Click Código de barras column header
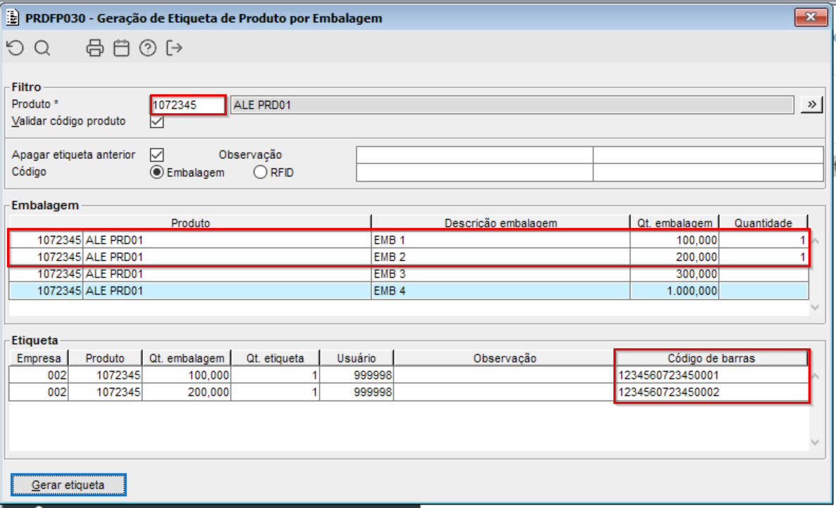Screen dimensions: 836x508 pyautogui.click(x=711, y=358)
